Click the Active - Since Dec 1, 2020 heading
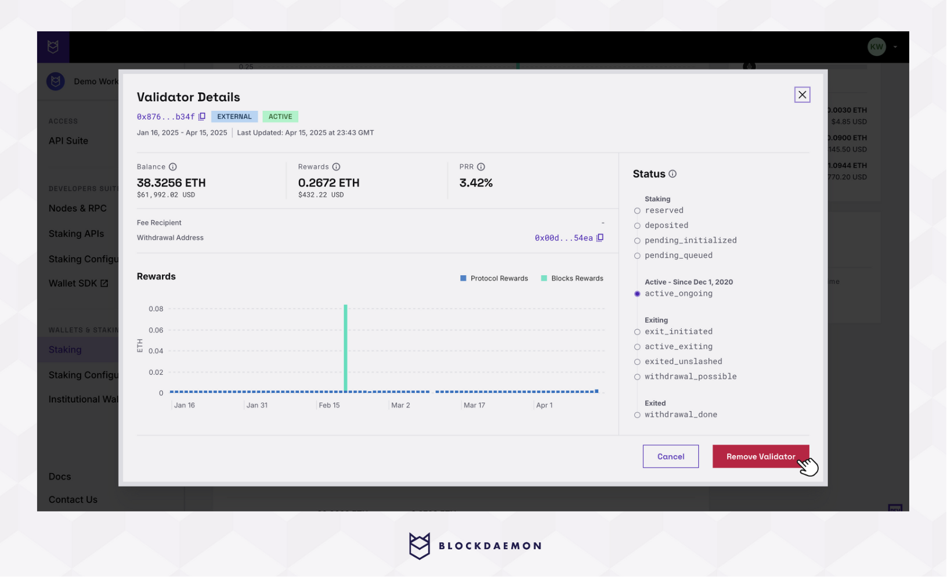 689,282
